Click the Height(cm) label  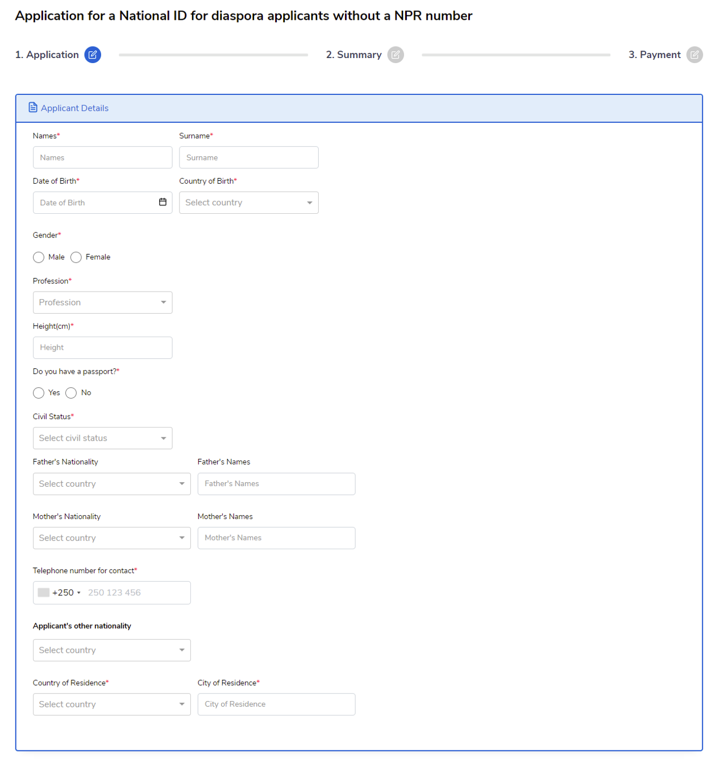[53, 326]
